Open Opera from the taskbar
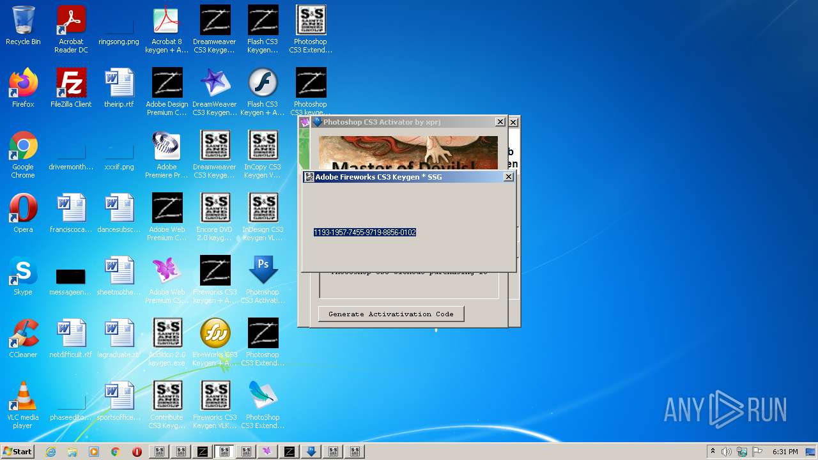818x460 pixels. point(137,452)
